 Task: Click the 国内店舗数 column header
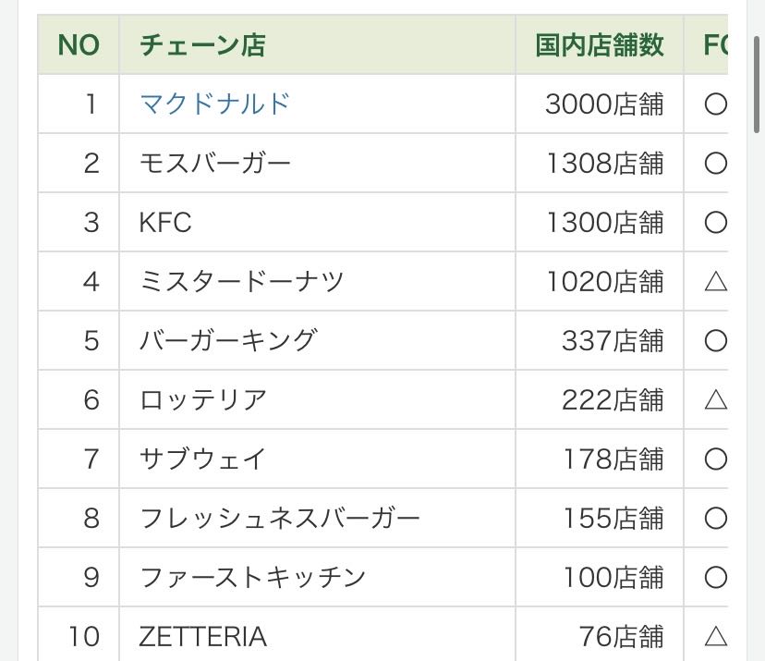pos(600,45)
